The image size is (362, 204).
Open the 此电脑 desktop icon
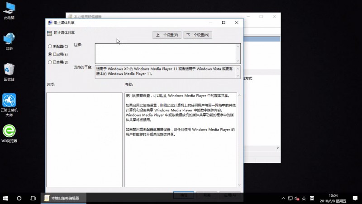pyautogui.click(x=9, y=11)
